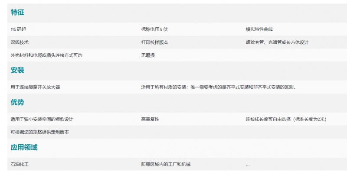Click the 石油化工 application field
The image size is (347, 175).
[x=20, y=165]
